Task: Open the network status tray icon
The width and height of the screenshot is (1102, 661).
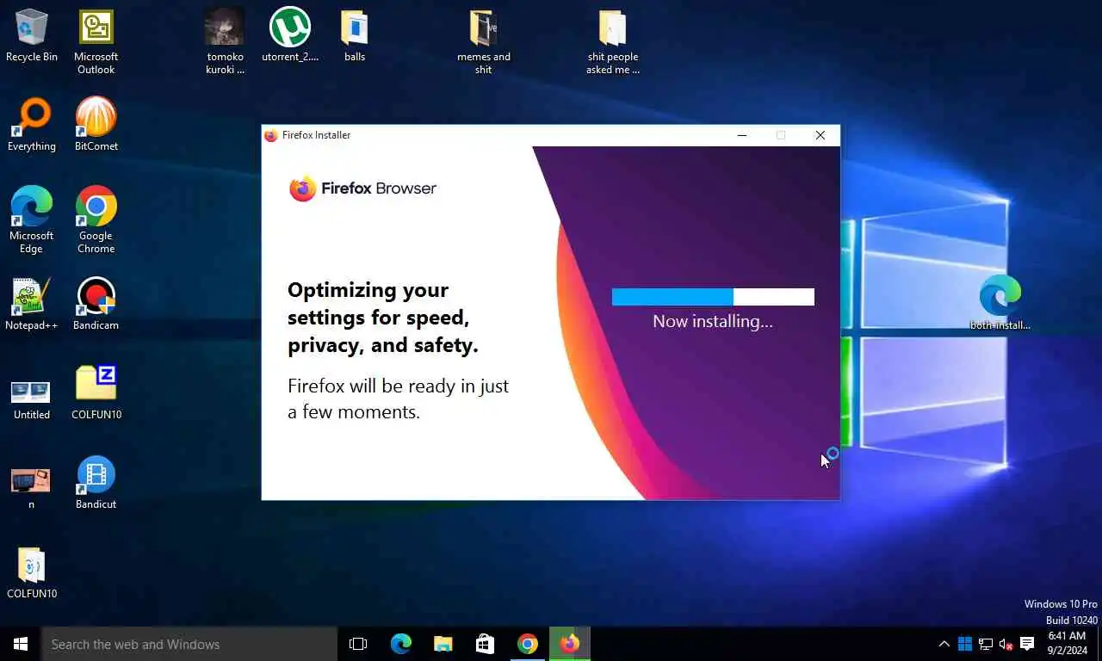Action: point(986,644)
